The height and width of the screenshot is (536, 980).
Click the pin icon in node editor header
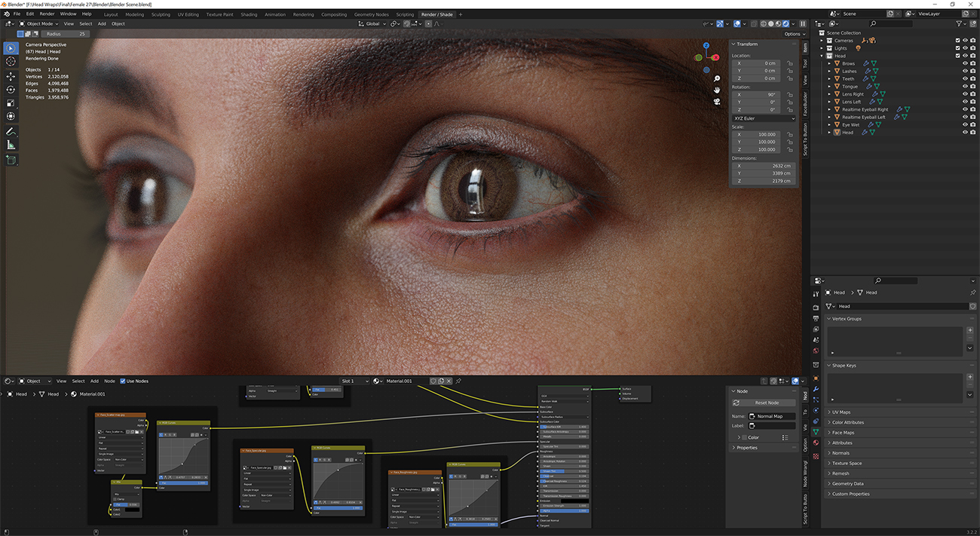pos(458,381)
